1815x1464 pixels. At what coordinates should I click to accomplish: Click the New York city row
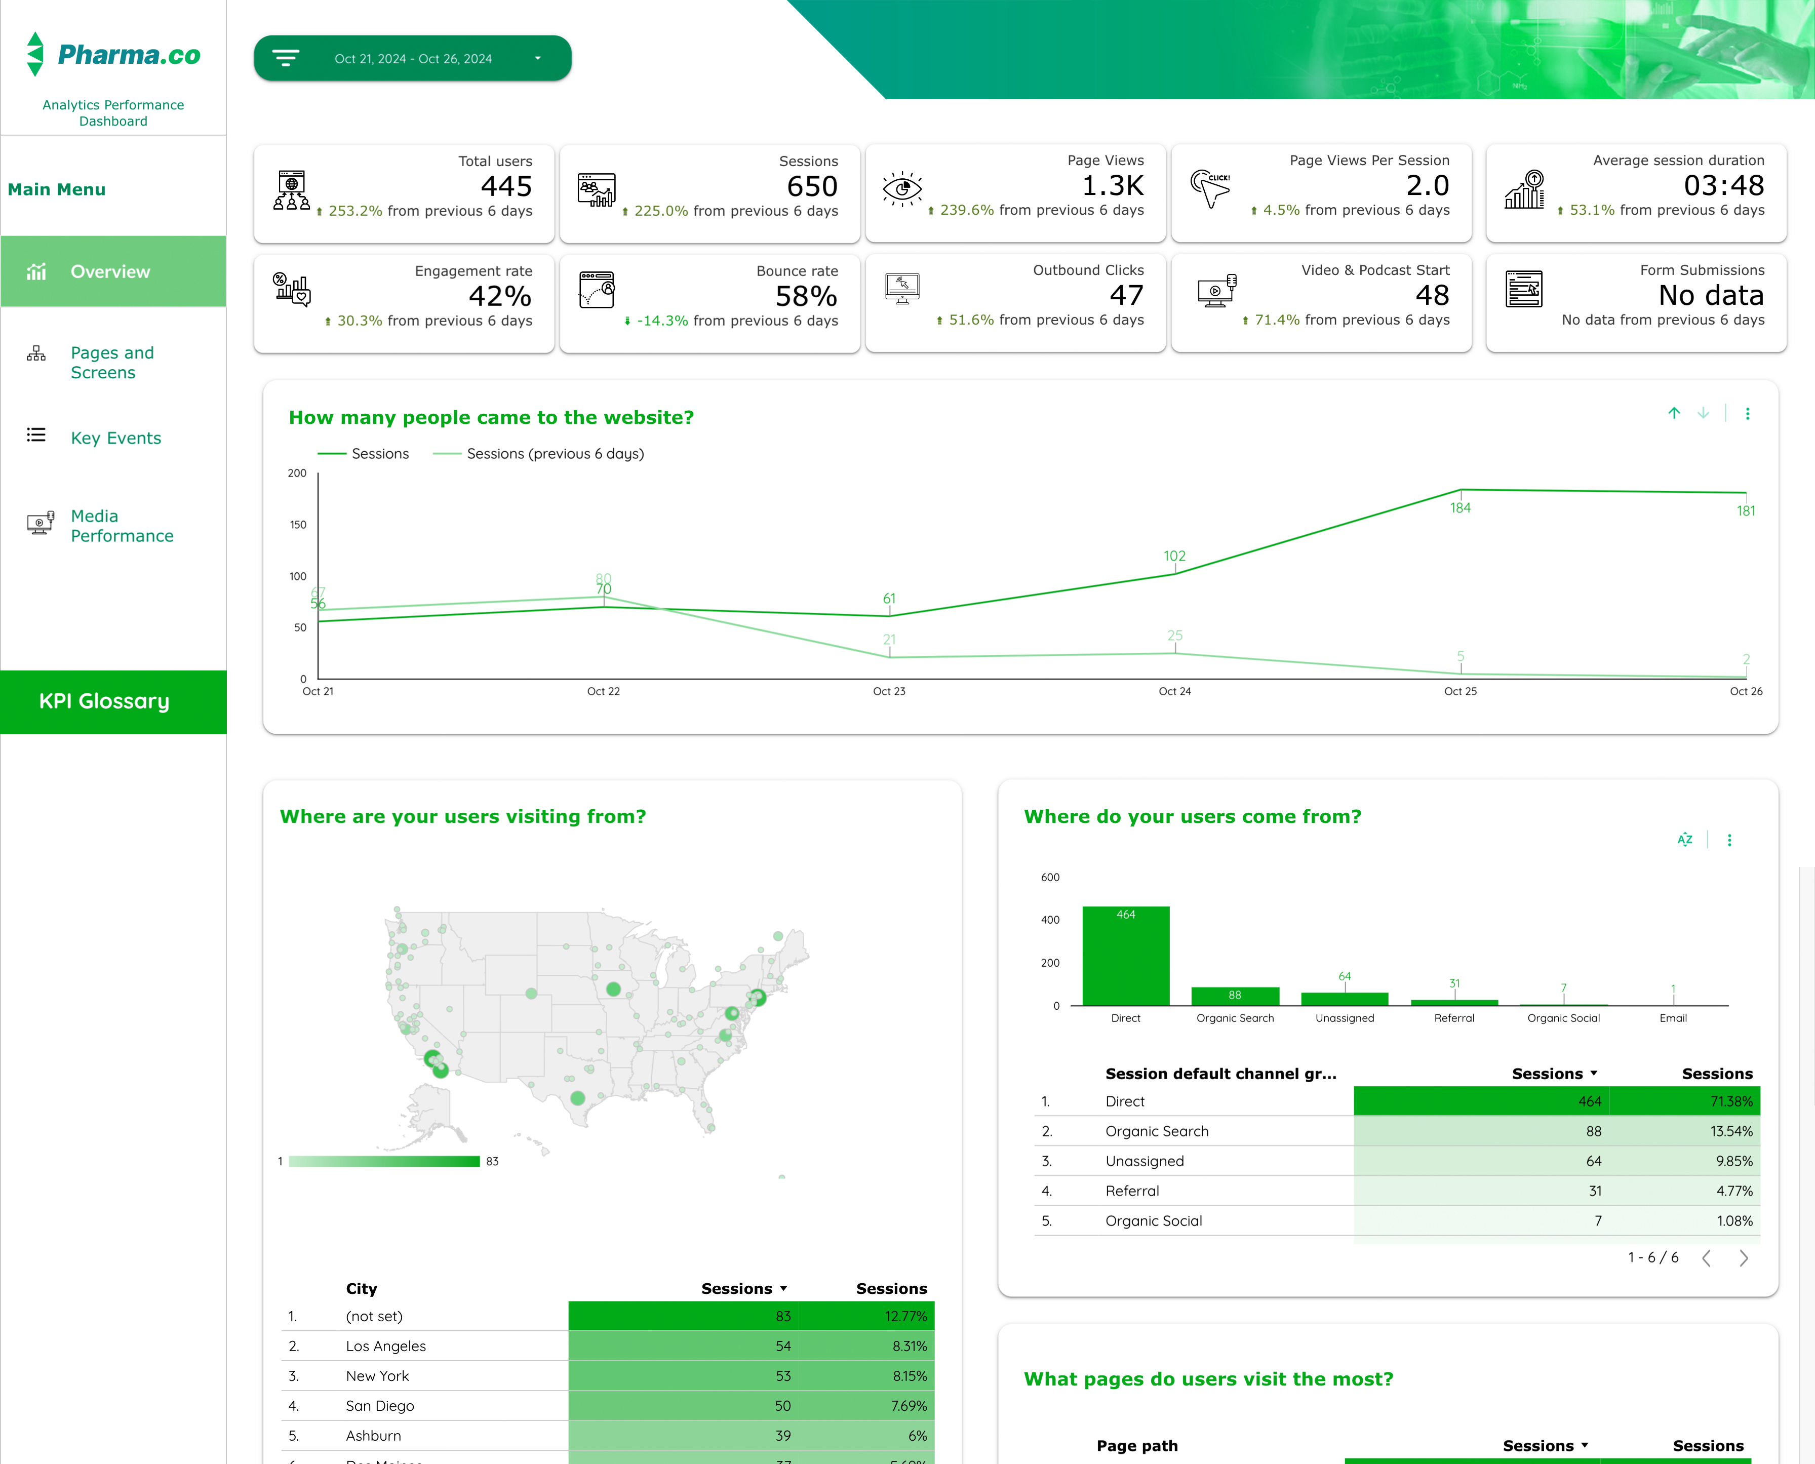click(x=607, y=1375)
